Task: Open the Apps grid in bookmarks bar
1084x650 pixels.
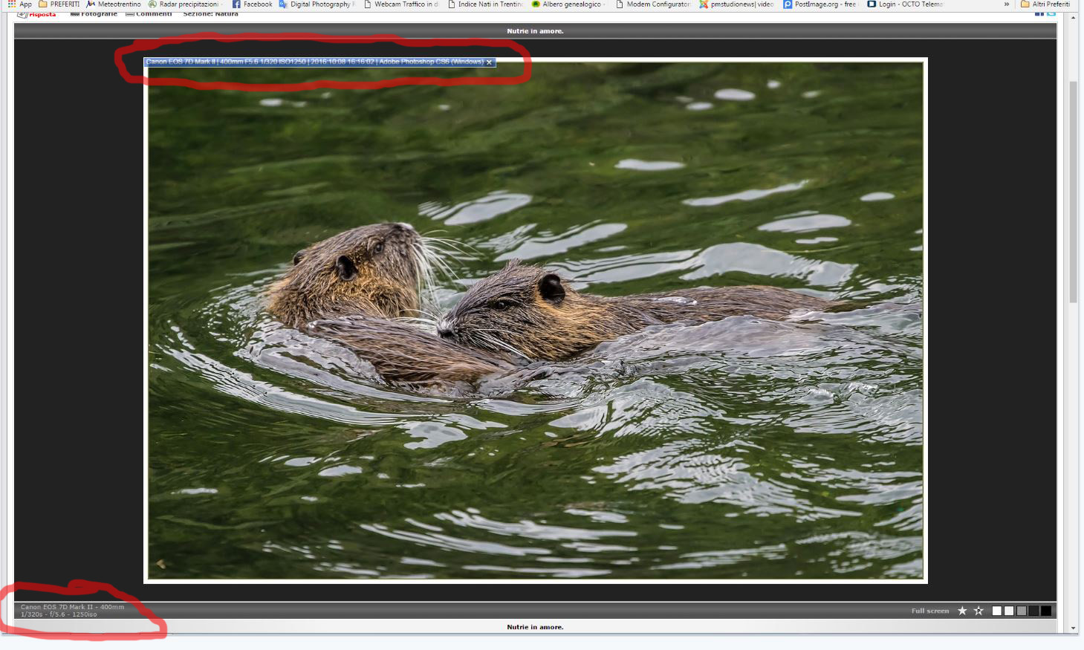Action: (x=20, y=4)
